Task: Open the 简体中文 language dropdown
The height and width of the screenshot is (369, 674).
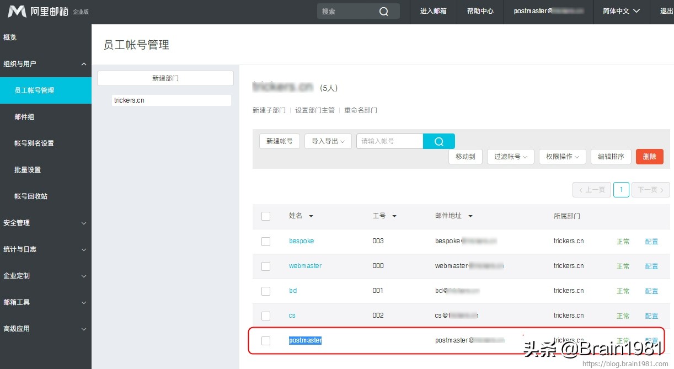Action: pyautogui.click(x=621, y=11)
